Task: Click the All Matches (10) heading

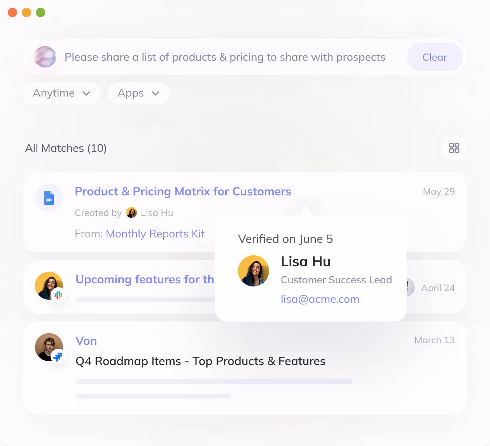Action: [x=66, y=148]
